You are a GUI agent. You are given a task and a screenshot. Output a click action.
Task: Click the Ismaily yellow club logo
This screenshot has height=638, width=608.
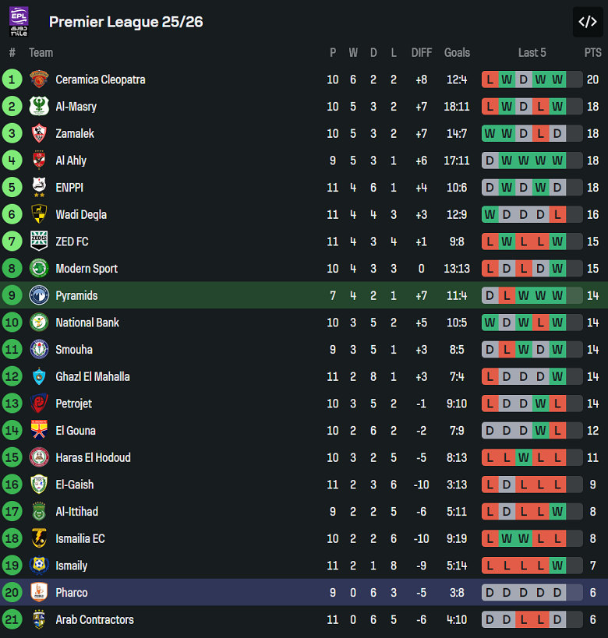tap(39, 566)
